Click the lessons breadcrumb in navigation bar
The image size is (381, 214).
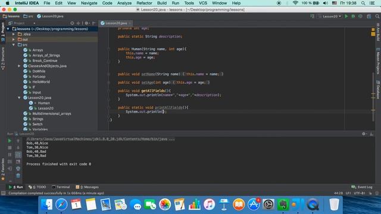click(x=11, y=16)
